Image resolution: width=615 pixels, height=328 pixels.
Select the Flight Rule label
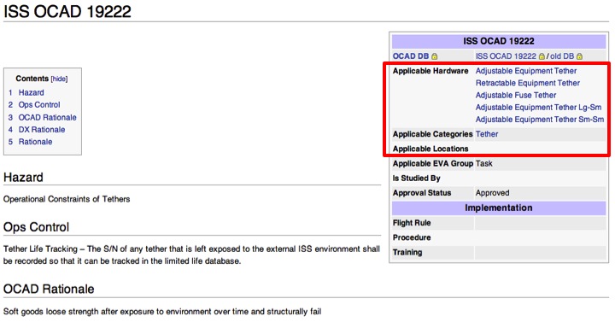tap(412, 222)
